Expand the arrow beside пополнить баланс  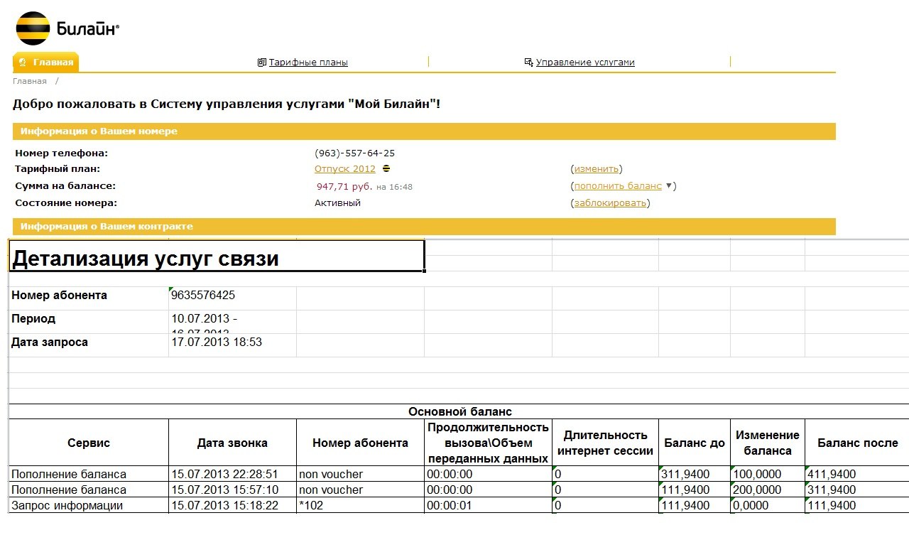(668, 186)
